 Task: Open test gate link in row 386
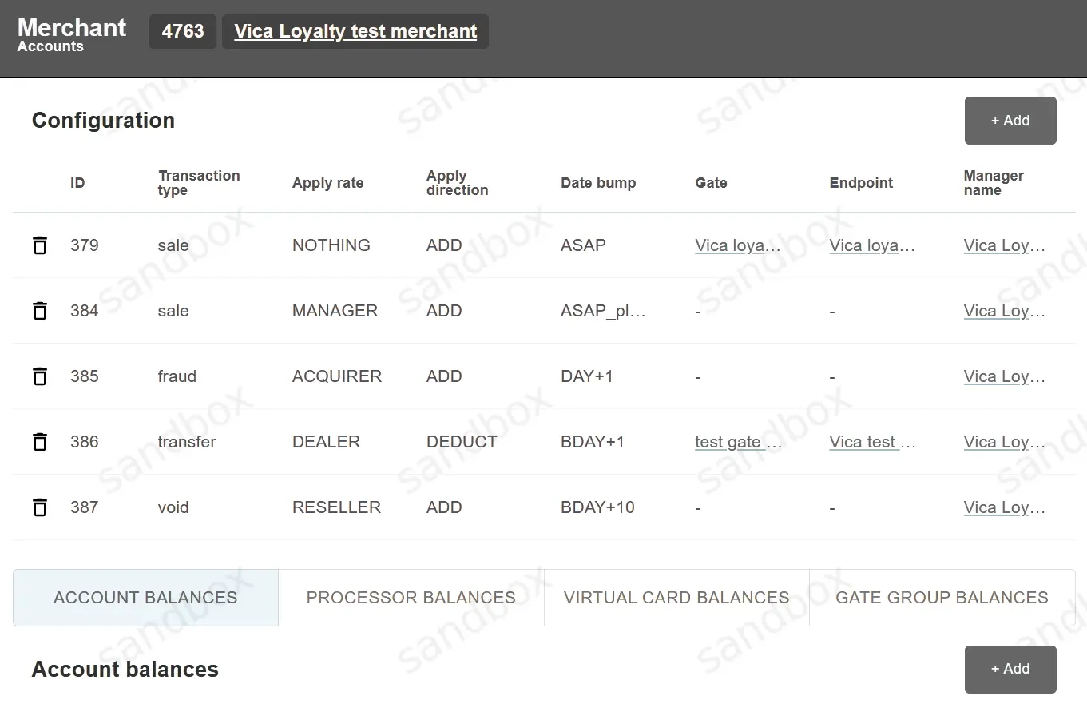coord(738,442)
